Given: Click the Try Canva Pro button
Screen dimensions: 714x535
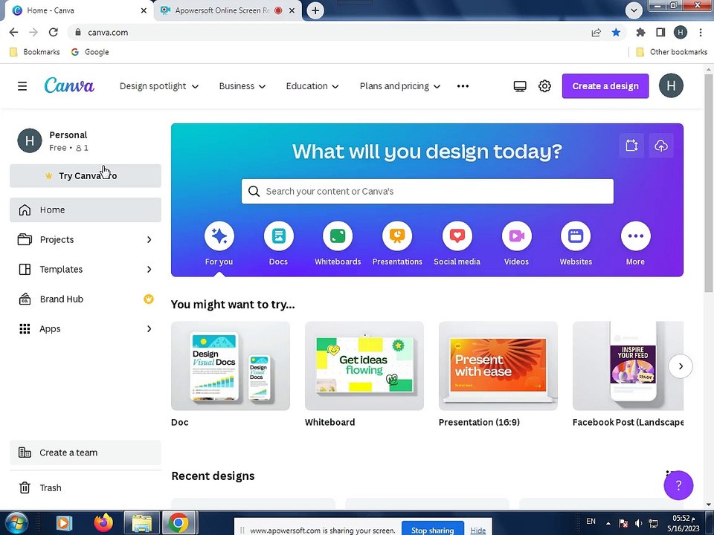Looking at the screenshot, I should (85, 175).
